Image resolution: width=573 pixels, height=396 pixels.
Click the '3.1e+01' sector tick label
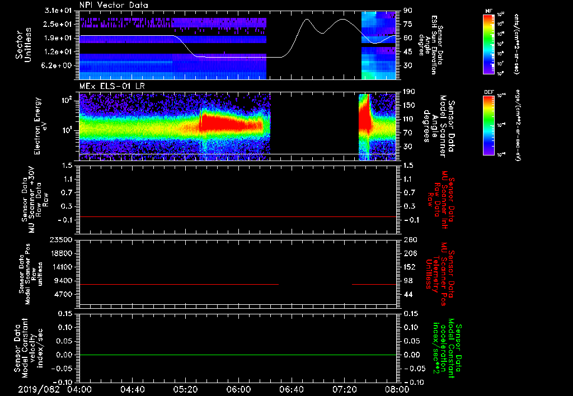click(58, 11)
